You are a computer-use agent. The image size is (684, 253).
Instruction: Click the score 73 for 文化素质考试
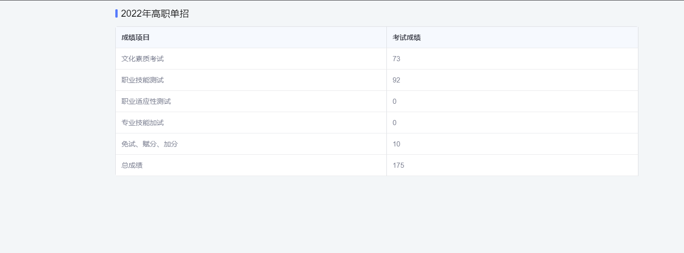[x=396, y=59]
